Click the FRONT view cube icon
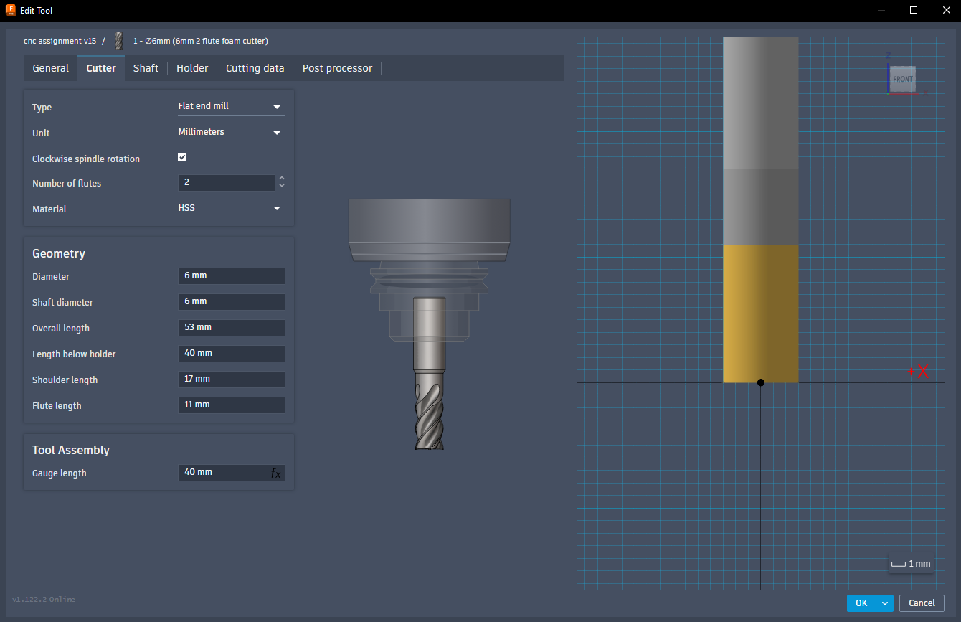Screen dimensions: 961x622 click(902, 79)
